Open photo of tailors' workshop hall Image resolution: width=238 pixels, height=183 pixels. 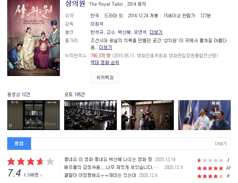click(x=91, y=115)
